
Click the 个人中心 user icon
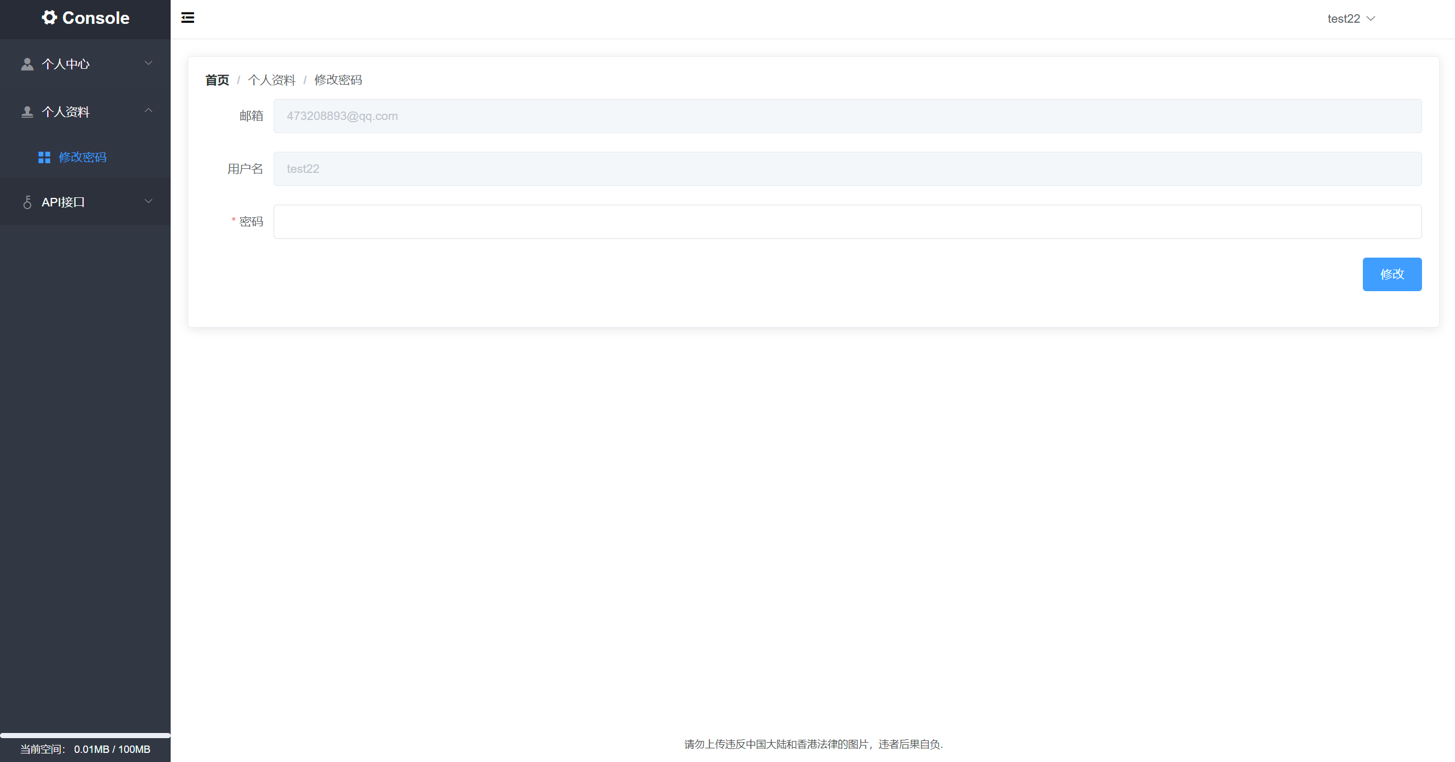[27, 64]
